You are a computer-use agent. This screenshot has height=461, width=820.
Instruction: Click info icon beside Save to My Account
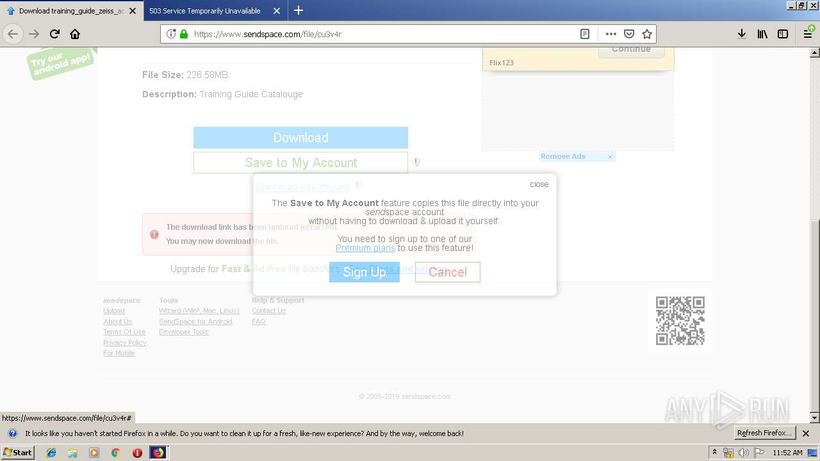click(416, 162)
